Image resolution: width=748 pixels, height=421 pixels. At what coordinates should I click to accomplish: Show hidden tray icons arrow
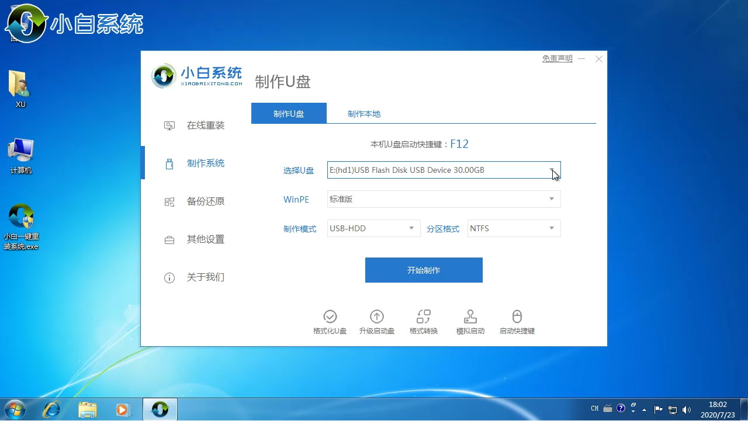645,409
